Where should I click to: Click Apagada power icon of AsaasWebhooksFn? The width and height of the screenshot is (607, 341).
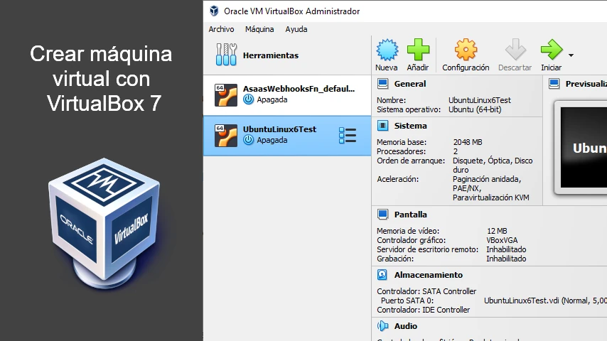(249, 99)
